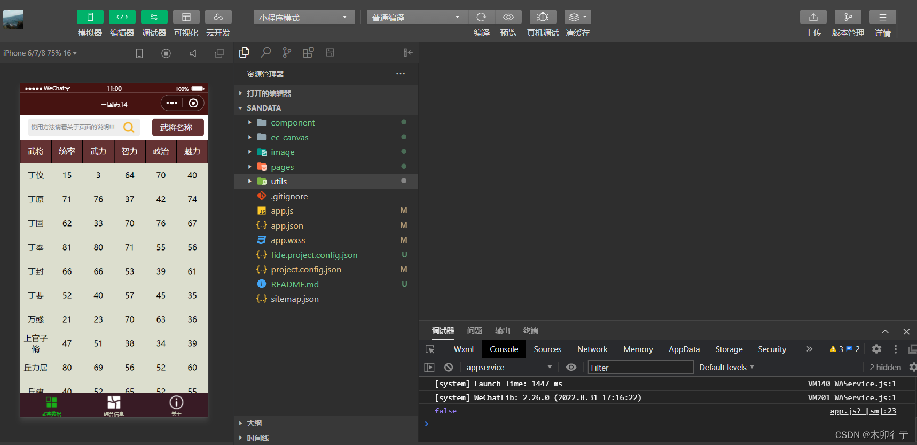Toggle console live expression eye icon
Screen dimensions: 917x445
tap(571, 367)
